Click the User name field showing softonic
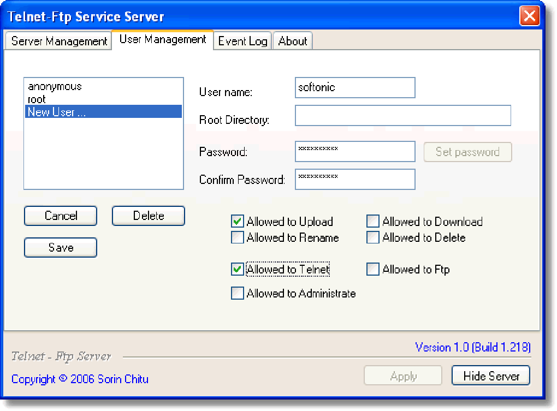Image resolution: width=557 pixels, height=411 pixels. [x=355, y=87]
